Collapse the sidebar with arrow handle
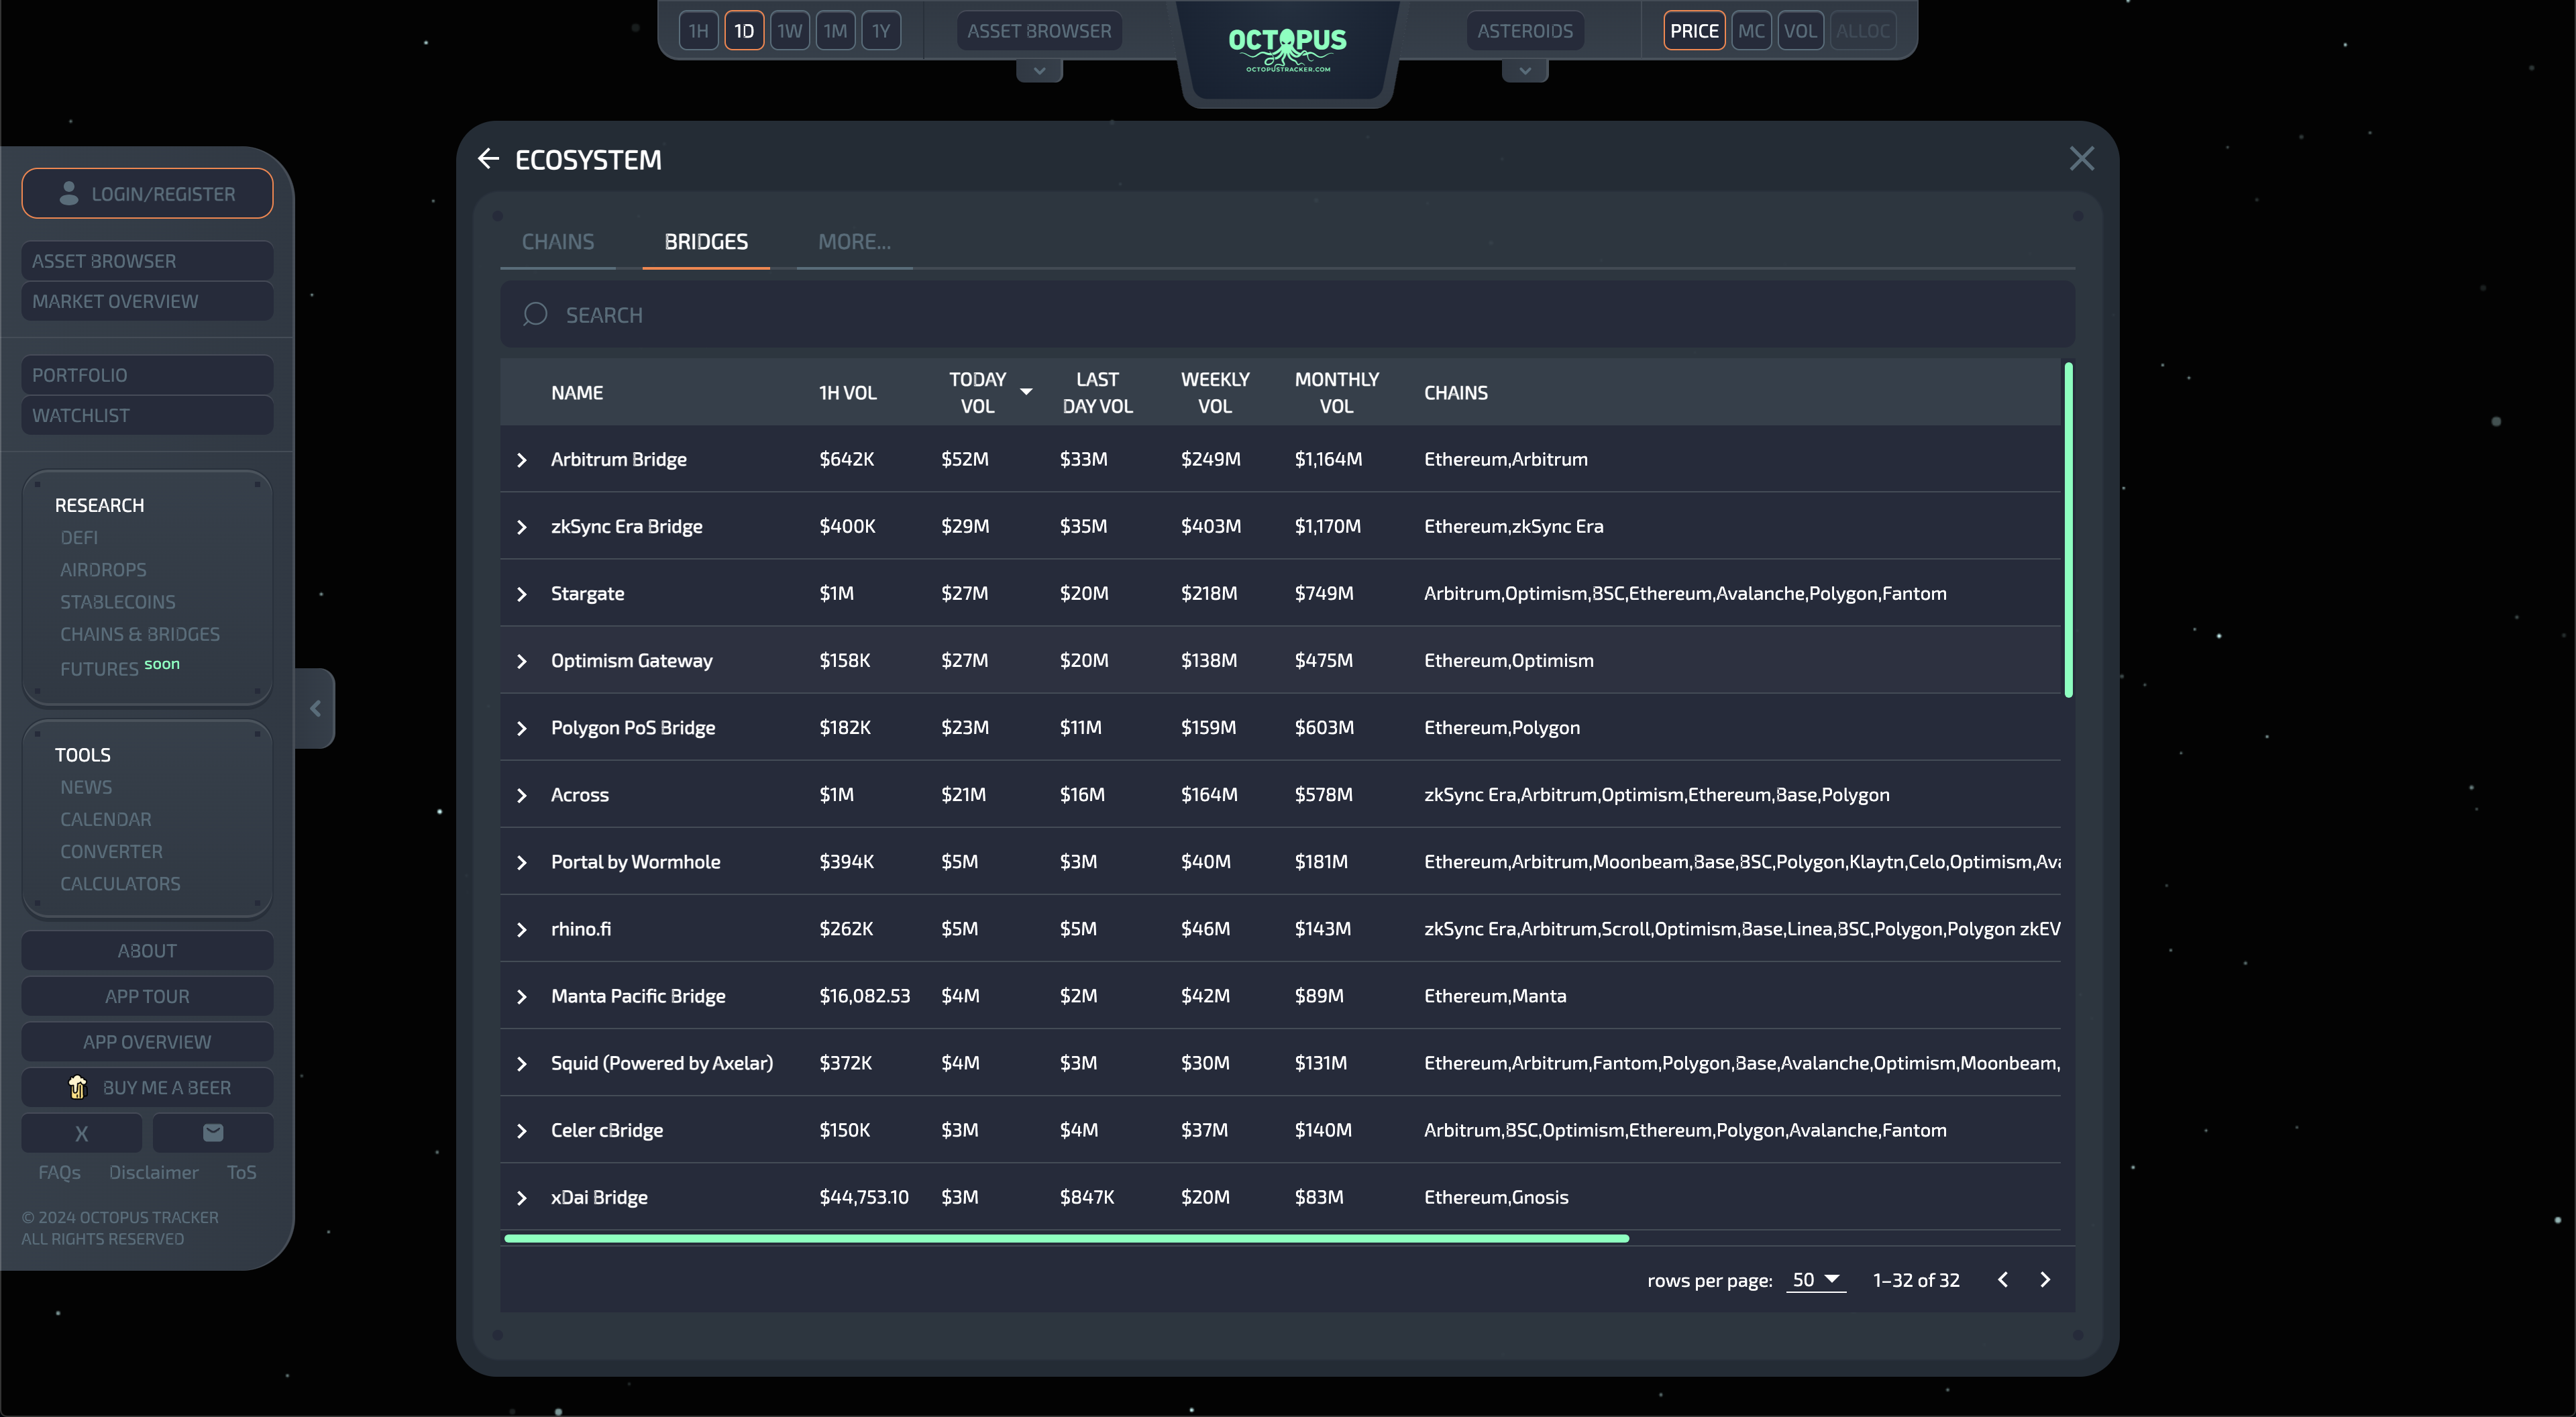The image size is (2576, 1417). (x=315, y=708)
